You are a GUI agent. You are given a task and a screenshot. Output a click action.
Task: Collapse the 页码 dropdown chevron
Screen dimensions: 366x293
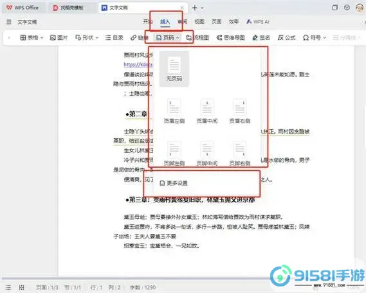click(x=178, y=37)
